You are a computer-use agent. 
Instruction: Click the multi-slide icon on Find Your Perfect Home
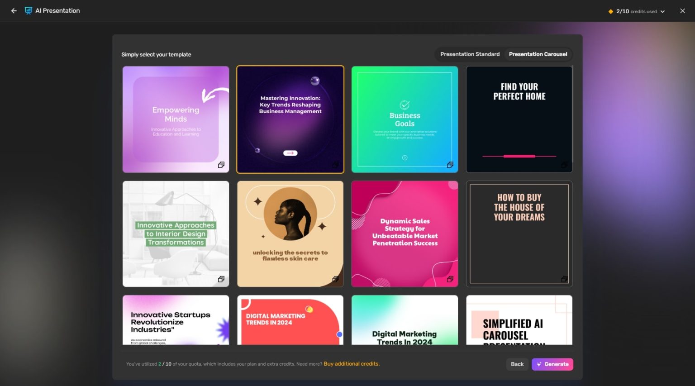564,165
